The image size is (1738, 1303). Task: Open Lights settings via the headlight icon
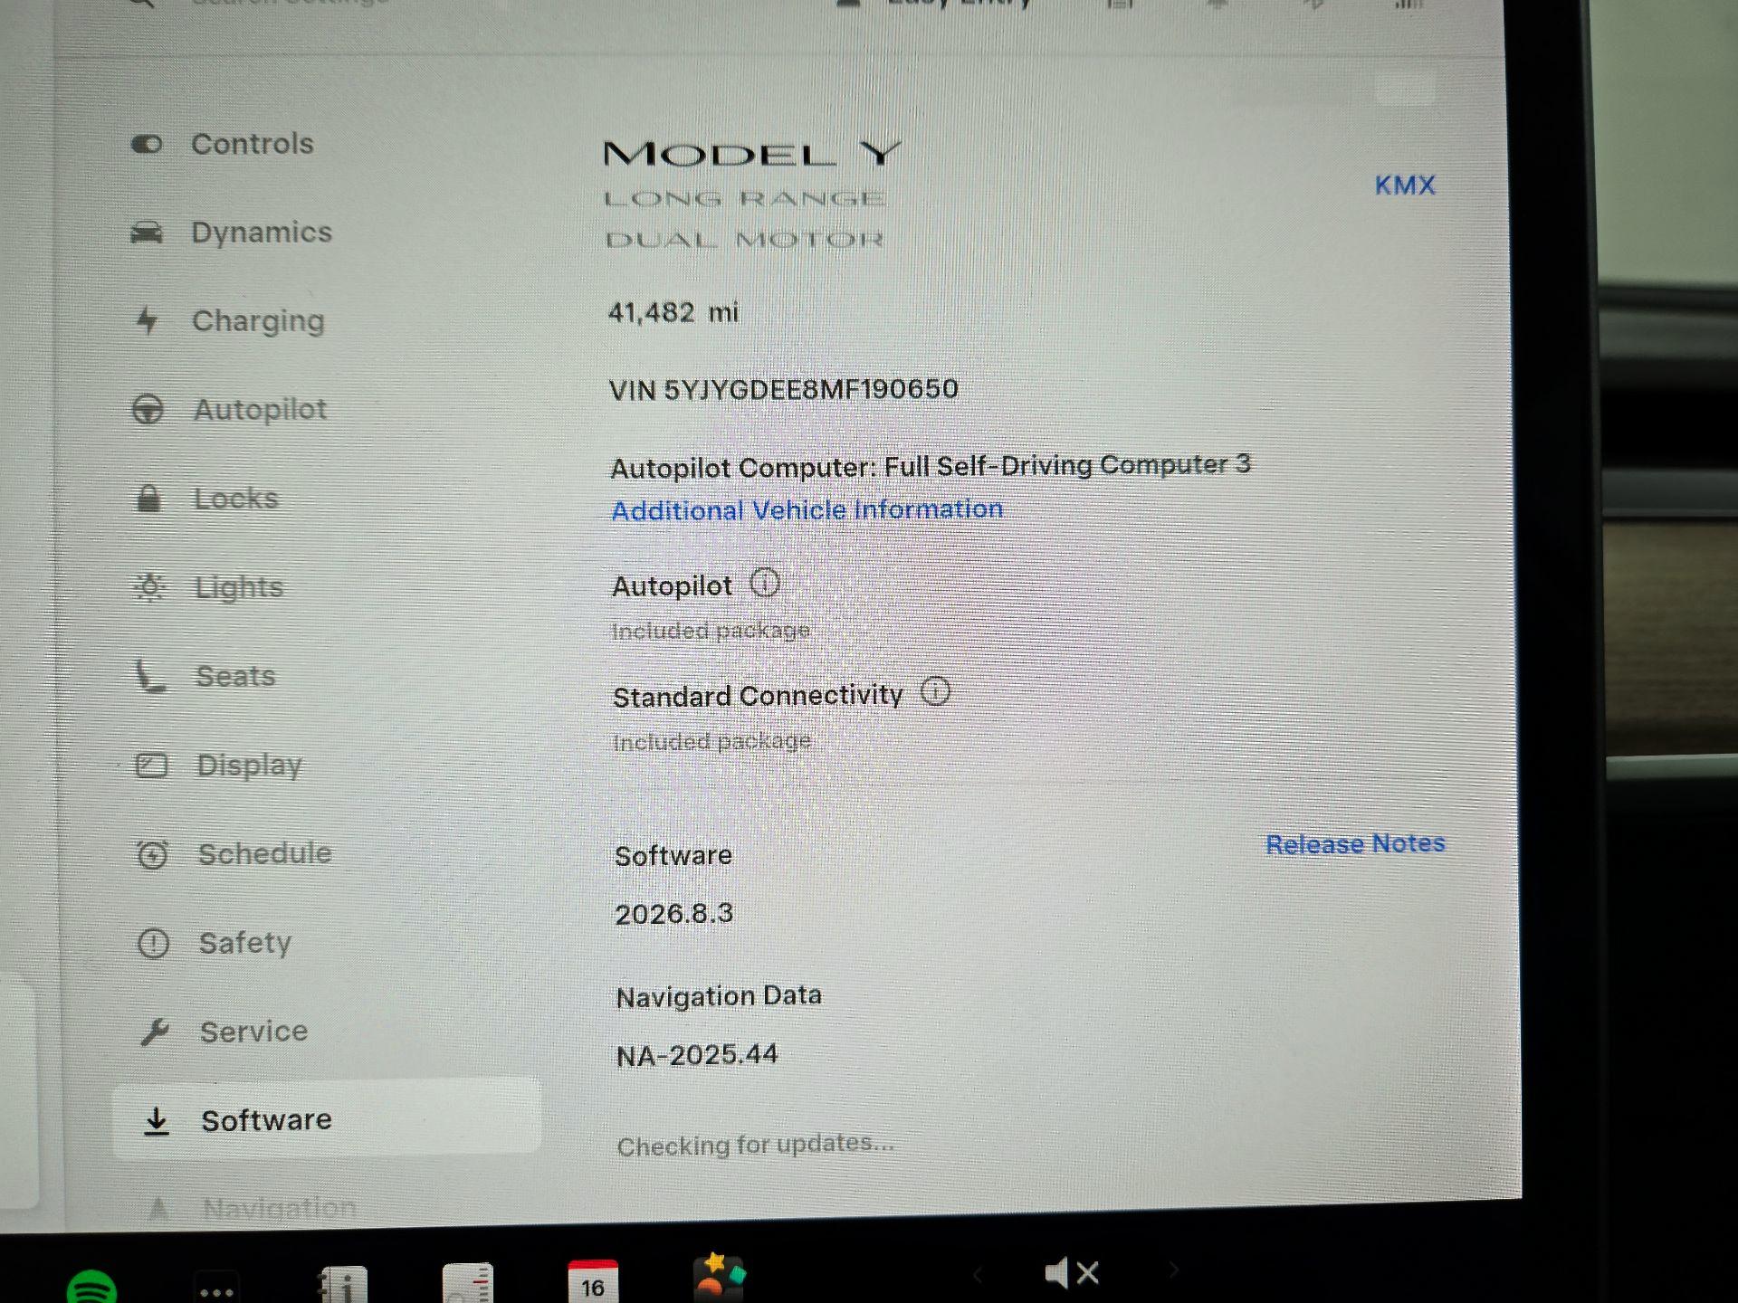point(150,586)
